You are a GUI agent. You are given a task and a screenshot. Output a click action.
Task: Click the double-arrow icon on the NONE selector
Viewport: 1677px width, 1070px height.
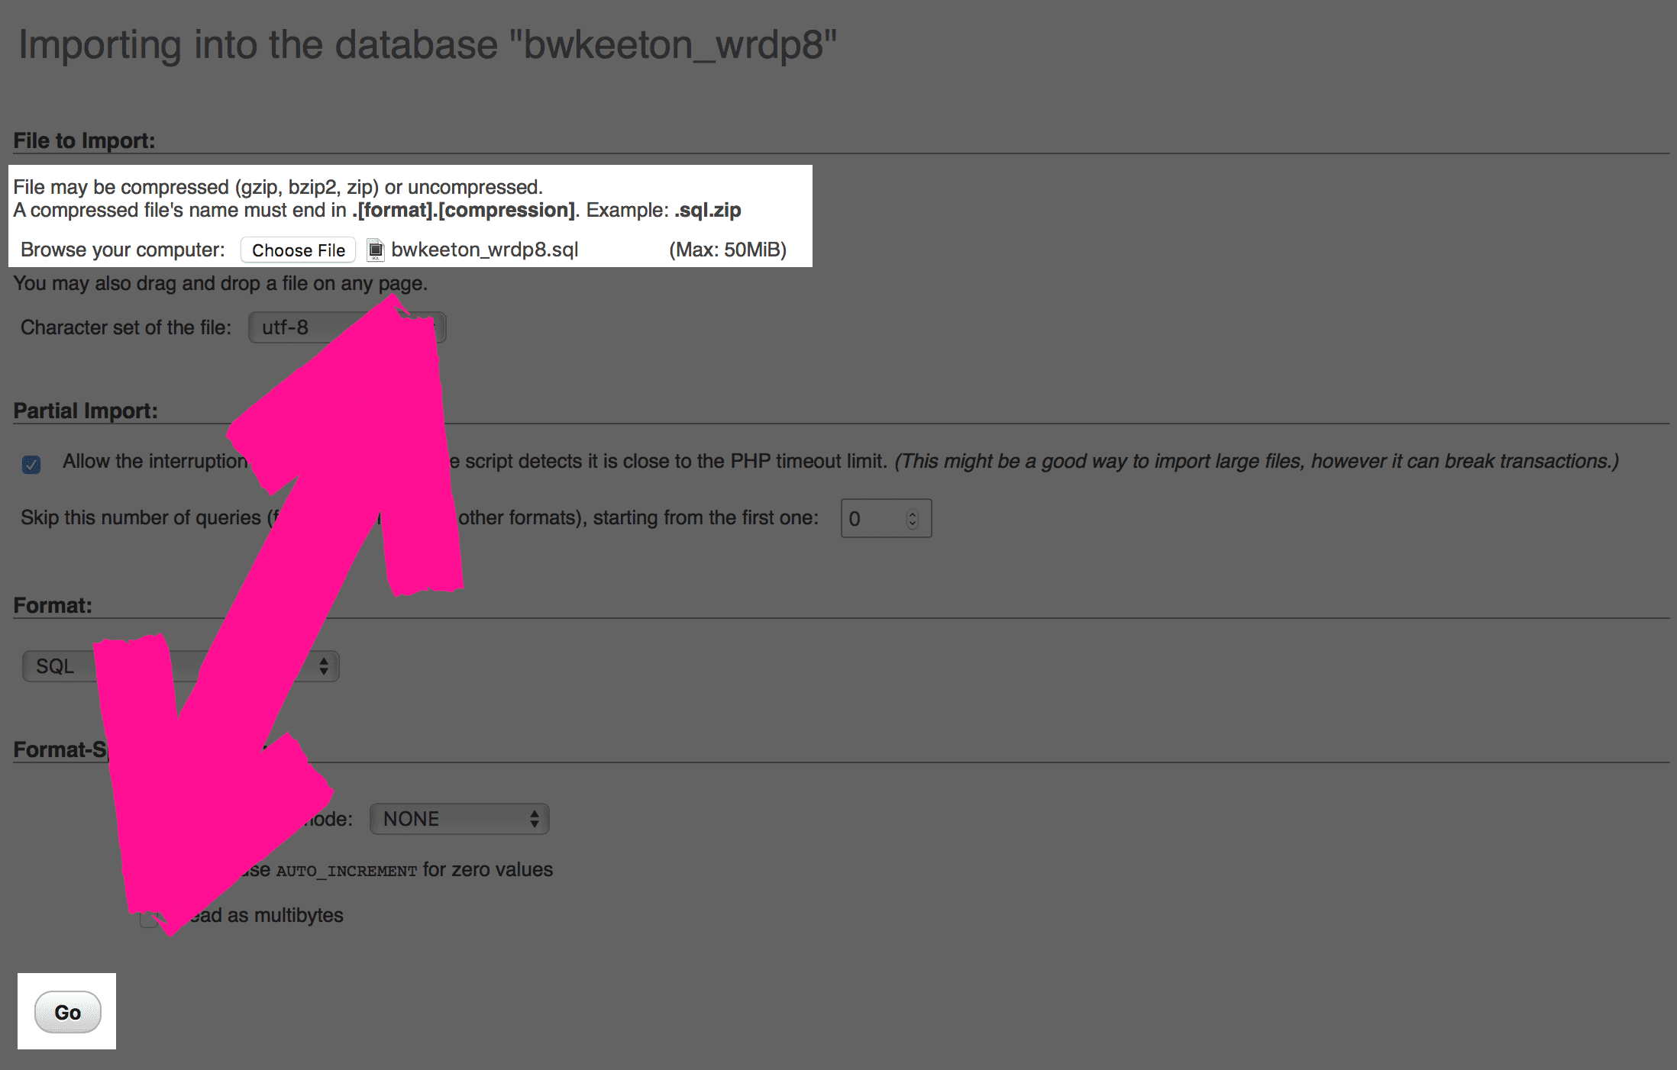(534, 818)
